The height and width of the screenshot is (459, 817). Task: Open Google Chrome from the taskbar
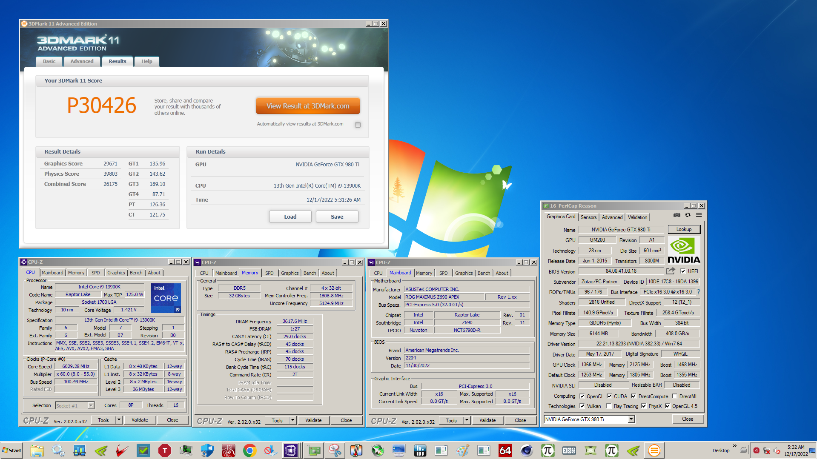tap(250, 450)
